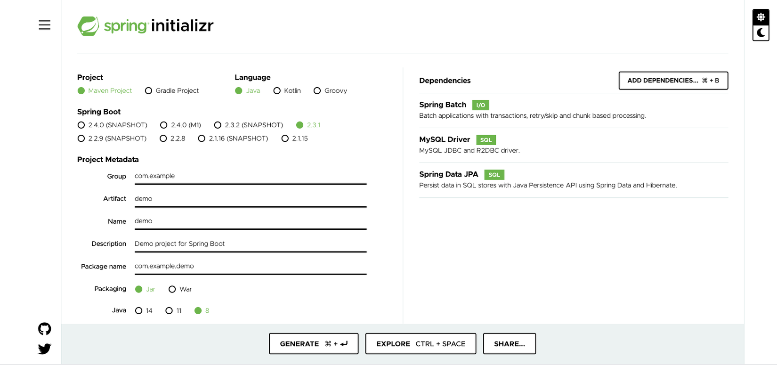Open the Share dialog button

click(x=509, y=344)
